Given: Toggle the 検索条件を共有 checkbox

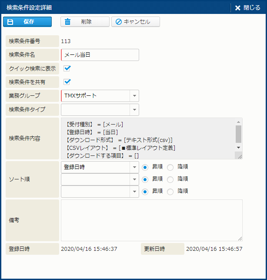Looking at the screenshot, I should point(67,82).
